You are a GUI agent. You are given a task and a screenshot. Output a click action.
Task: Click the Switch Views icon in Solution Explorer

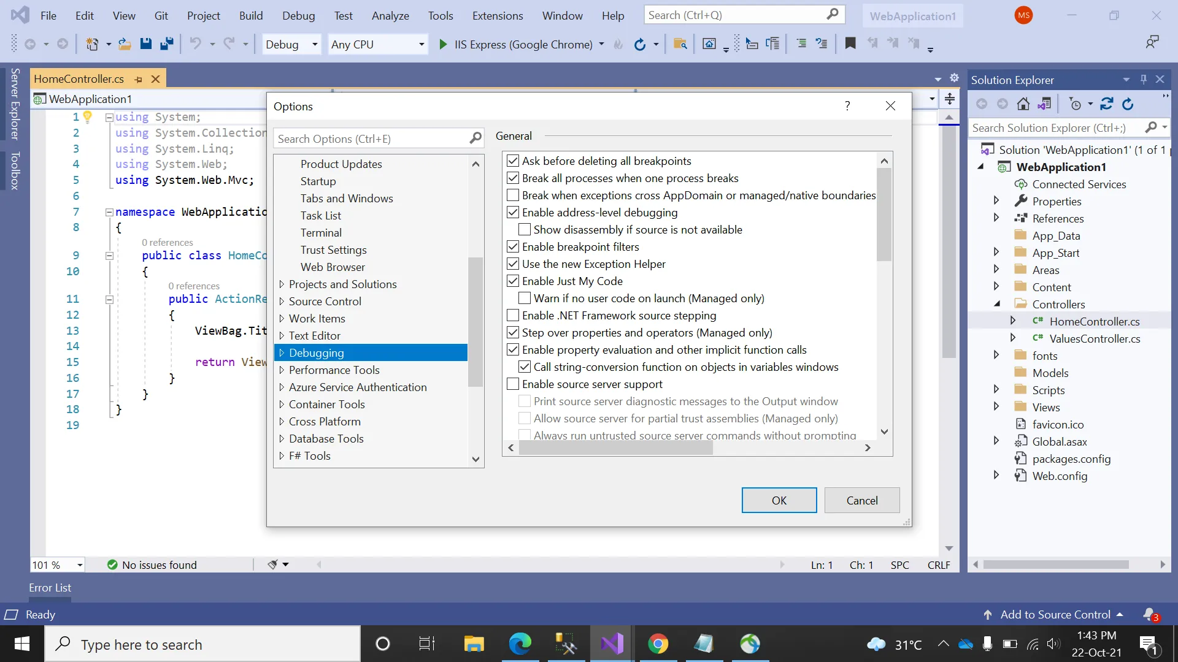tap(1044, 104)
